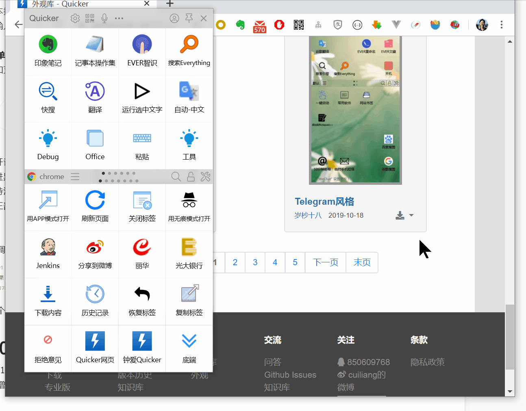Open Chrome three-dot menu
Image resolution: width=526 pixels, height=411 pixels.
[502, 25]
